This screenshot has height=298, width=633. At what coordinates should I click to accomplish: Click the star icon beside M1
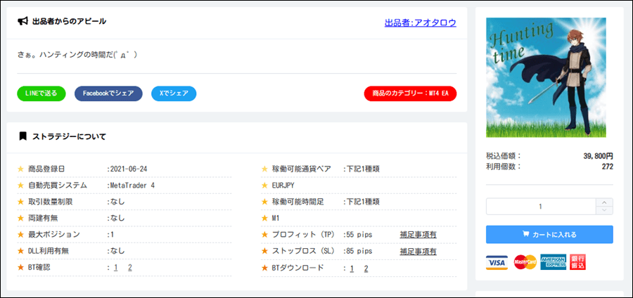coord(265,218)
